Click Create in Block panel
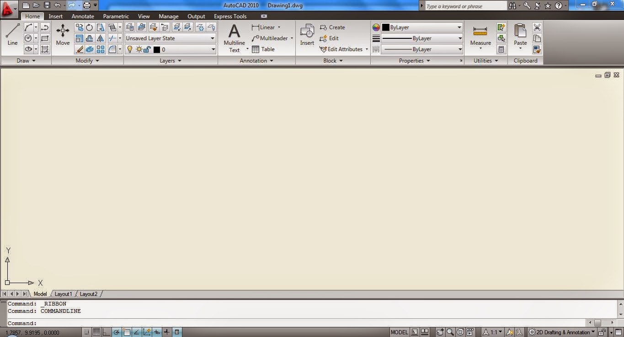This screenshot has height=337, width=624. [x=332, y=27]
